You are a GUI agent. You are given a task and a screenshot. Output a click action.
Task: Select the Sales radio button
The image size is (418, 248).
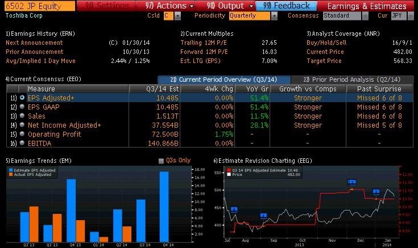(22, 116)
